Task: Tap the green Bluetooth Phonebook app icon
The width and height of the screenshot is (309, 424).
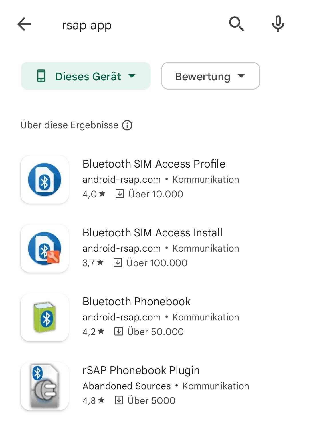Action: pyautogui.click(x=45, y=317)
